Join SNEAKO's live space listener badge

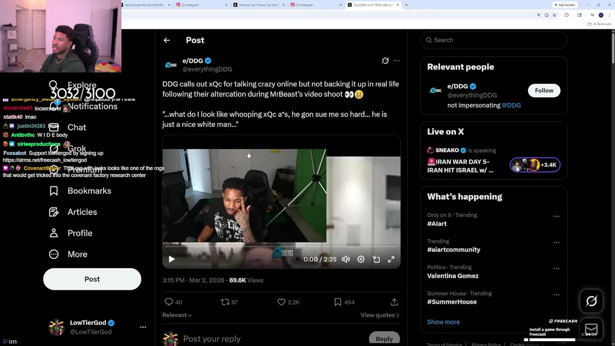pyautogui.click(x=535, y=165)
